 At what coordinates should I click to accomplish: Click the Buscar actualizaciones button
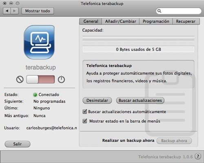coord(140,101)
